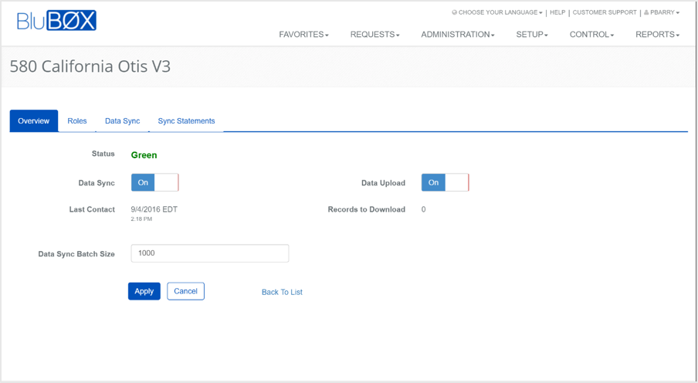Open the Choose Your Language dropdown

(500, 12)
